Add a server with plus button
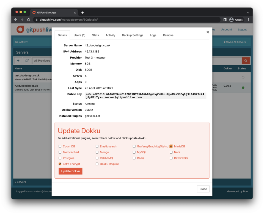The height and width of the screenshot is (214, 264). [x=18, y=61]
